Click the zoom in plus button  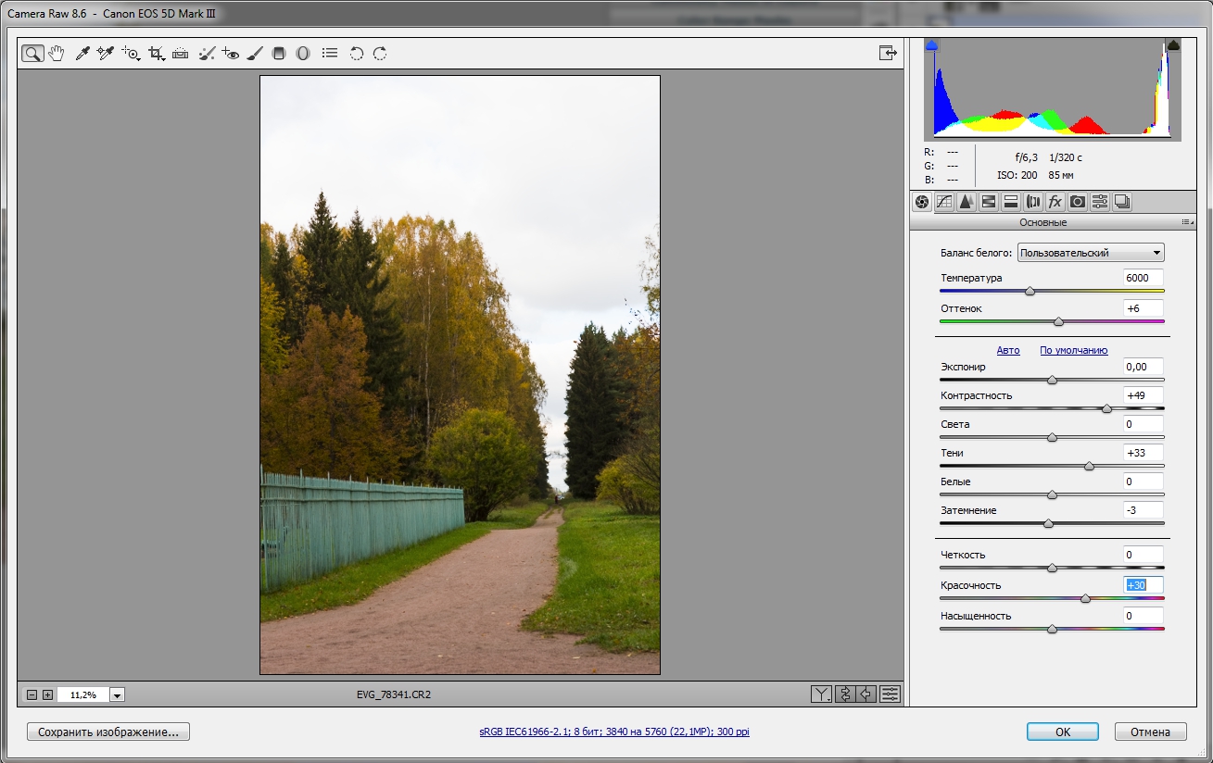pyautogui.click(x=47, y=694)
